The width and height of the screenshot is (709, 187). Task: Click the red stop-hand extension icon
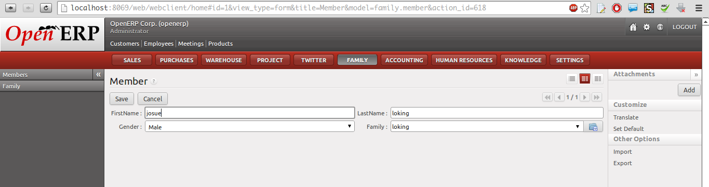[x=617, y=8]
